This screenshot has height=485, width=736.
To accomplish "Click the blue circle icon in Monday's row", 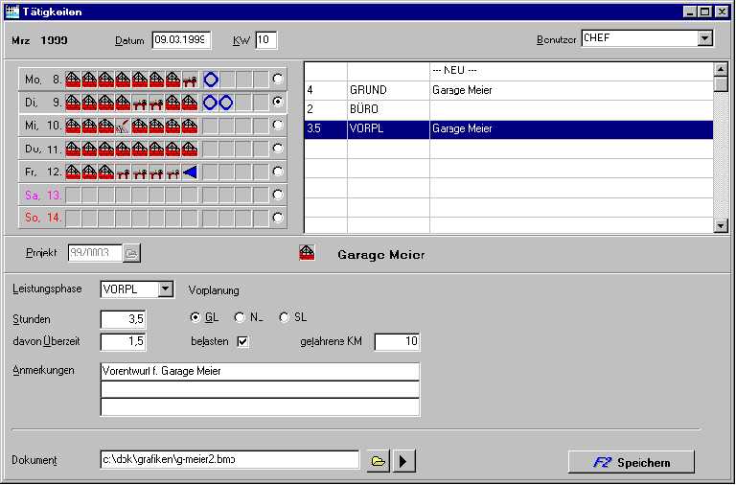I will [x=211, y=79].
